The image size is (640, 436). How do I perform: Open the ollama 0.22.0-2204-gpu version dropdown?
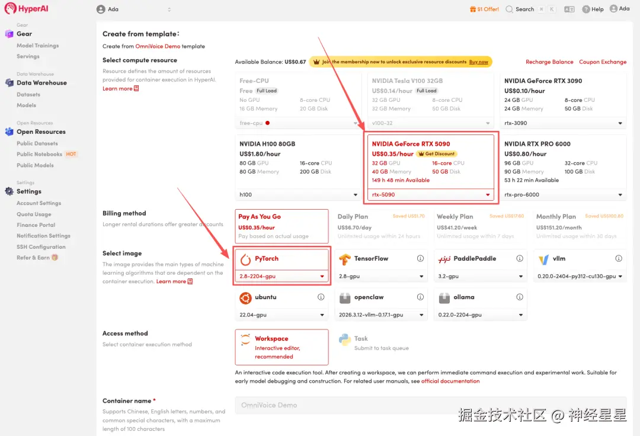tap(481, 315)
